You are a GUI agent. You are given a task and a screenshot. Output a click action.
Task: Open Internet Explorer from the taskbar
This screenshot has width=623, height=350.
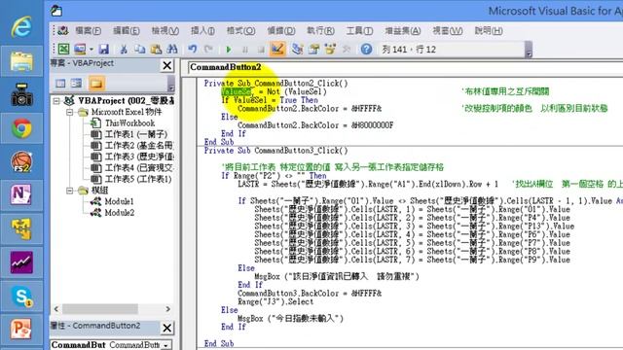tap(21, 26)
